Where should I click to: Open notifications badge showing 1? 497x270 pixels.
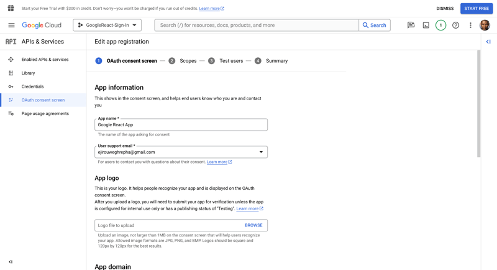coord(440,25)
